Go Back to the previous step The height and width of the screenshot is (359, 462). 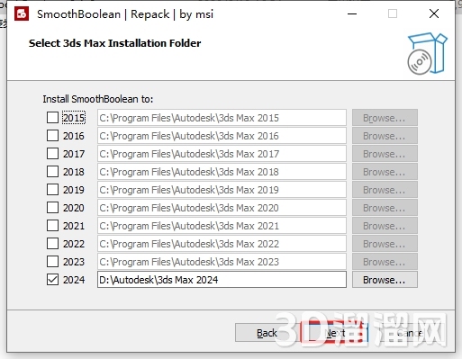(267, 333)
